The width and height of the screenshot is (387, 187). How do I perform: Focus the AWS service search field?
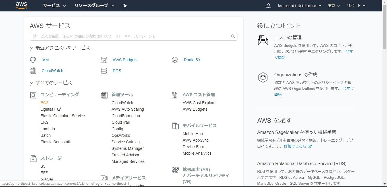point(129,36)
